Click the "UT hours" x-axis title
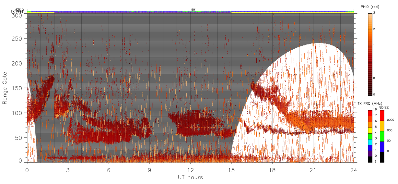398x184 pixels. coord(190,177)
